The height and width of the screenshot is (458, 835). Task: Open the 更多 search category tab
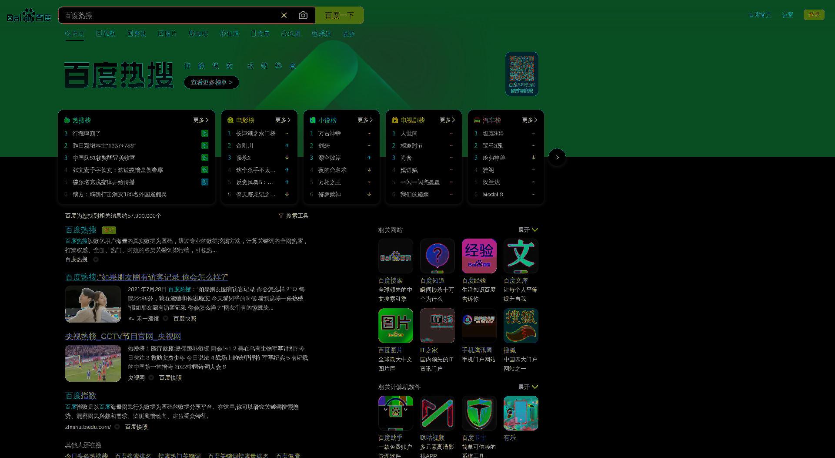click(x=349, y=34)
